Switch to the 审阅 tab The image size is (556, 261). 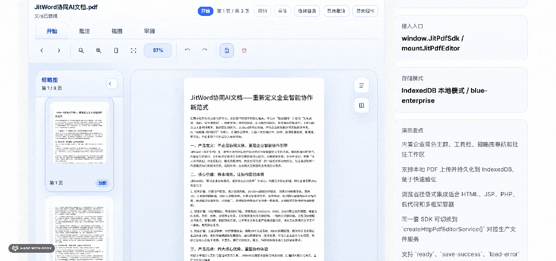click(x=149, y=31)
